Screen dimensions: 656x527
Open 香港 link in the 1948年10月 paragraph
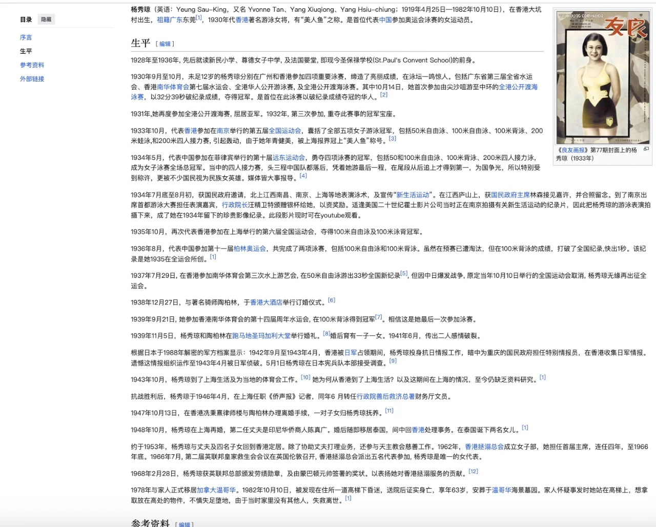click(418, 431)
